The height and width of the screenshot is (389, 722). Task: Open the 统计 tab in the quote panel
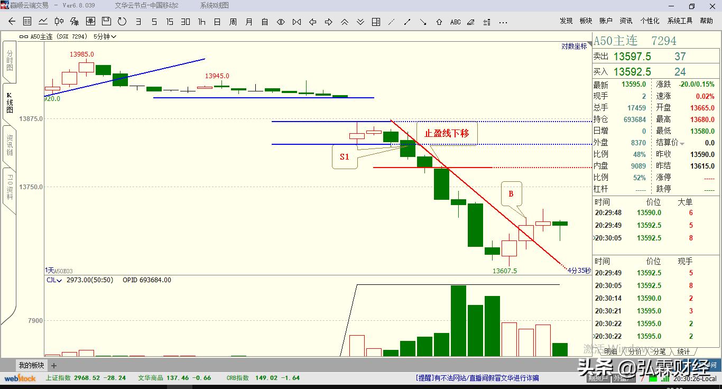click(683, 351)
